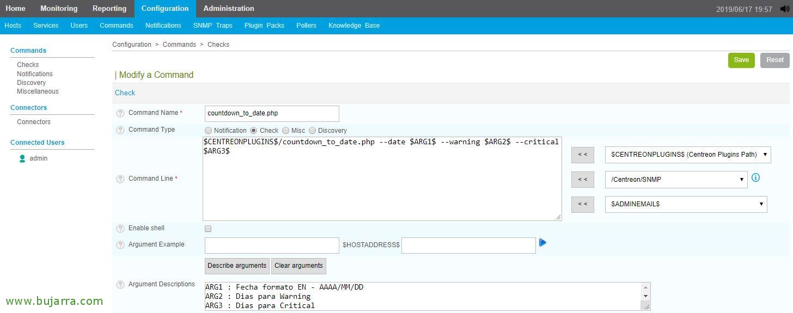Go to Knowledge Base submenu
This screenshot has width=793, height=313.
tap(354, 26)
